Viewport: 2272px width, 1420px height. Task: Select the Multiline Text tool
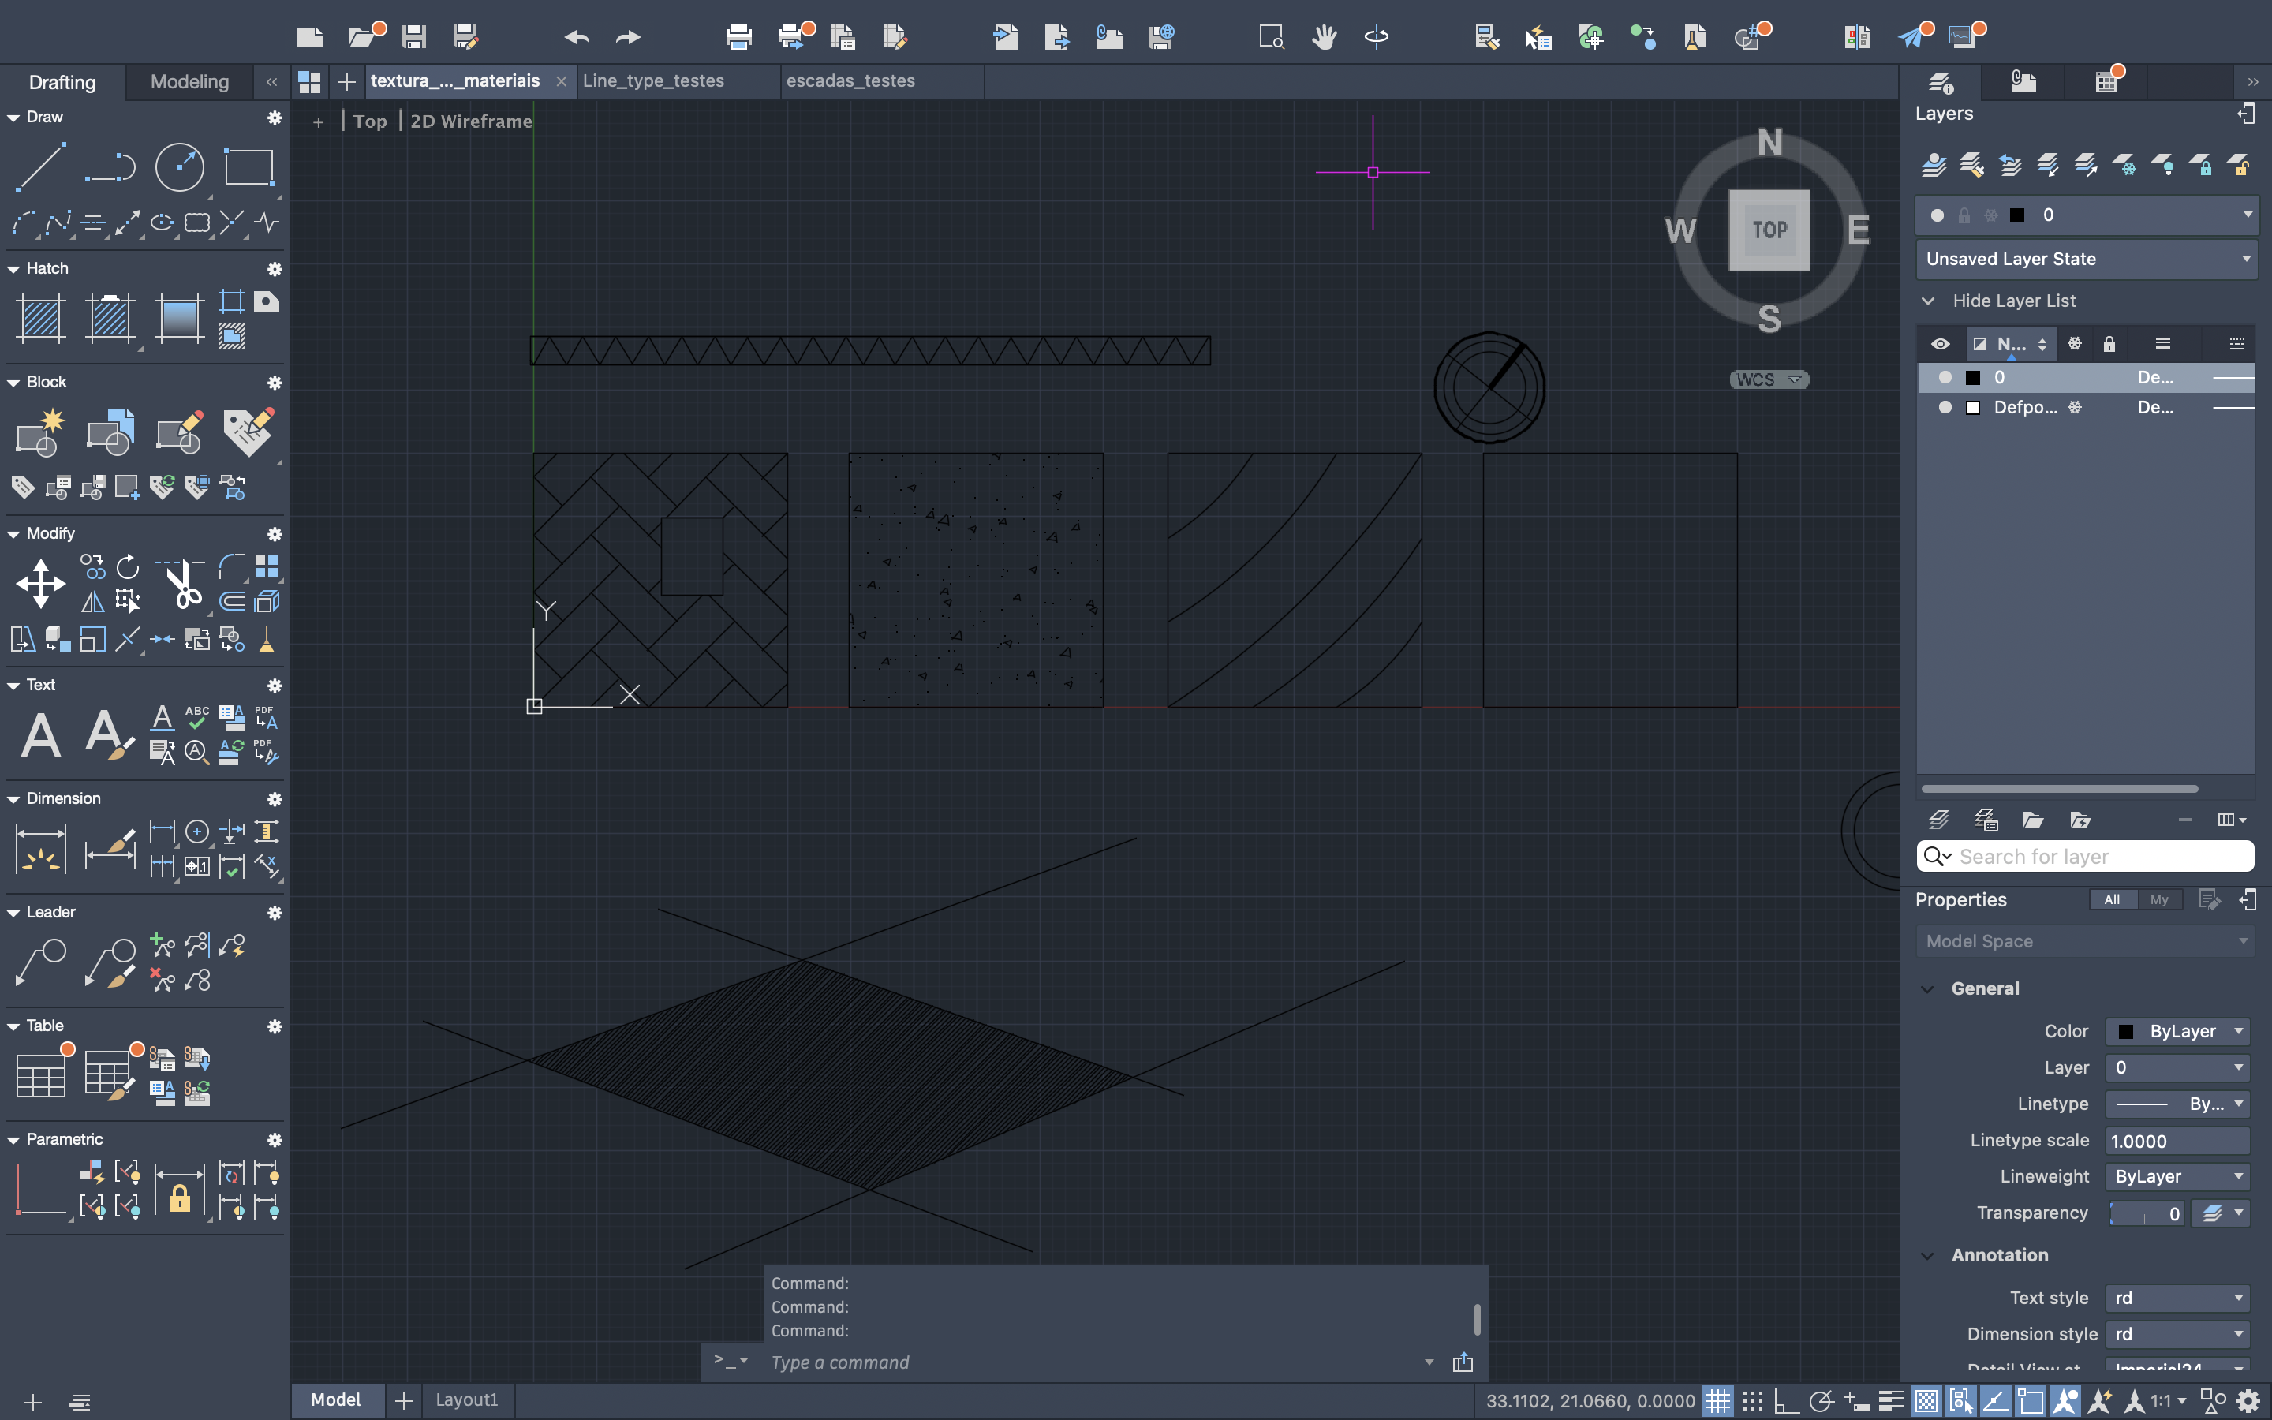tap(40, 735)
